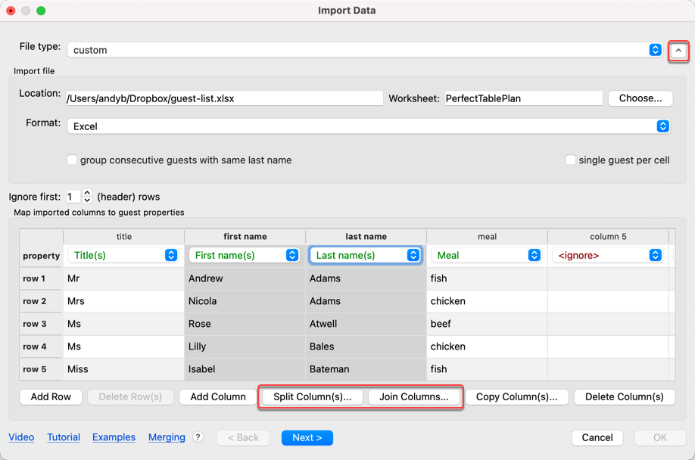Open the Format dropdown showing Excel
695x460 pixels.
(x=368, y=126)
